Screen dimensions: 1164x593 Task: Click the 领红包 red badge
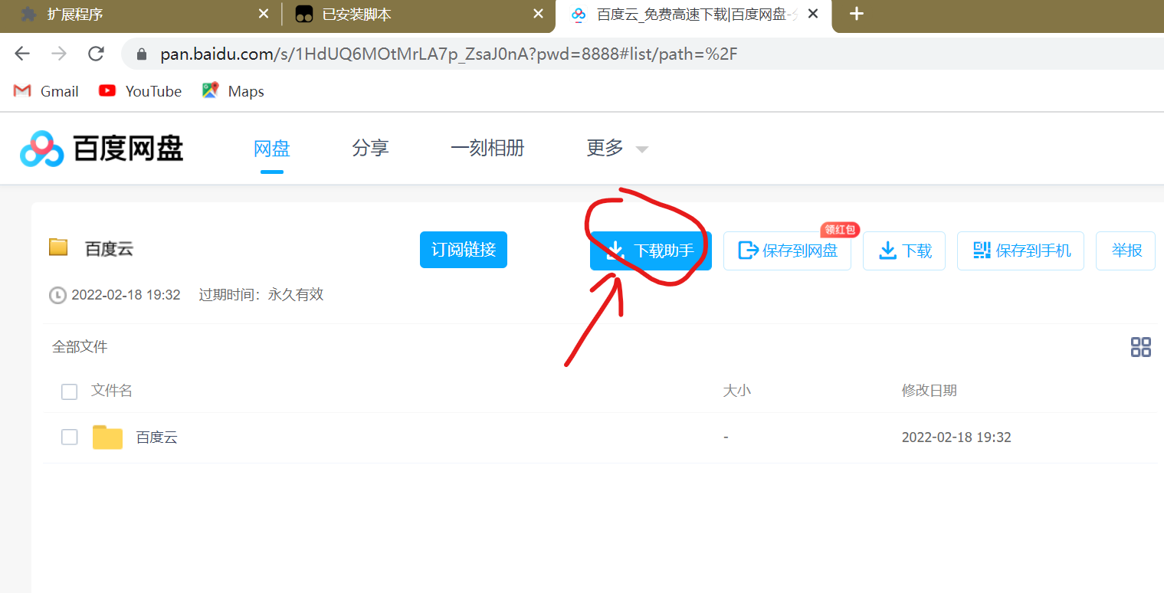pyautogui.click(x=840, y=230)
